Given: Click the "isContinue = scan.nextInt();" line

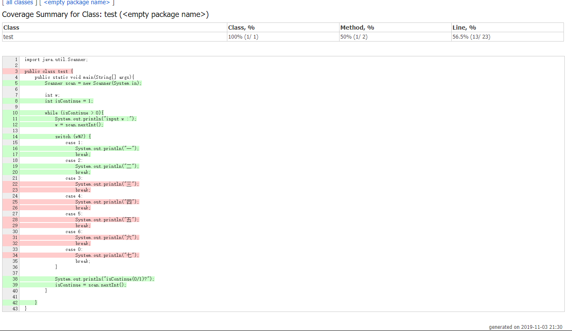Looking at the screenshot, I should click(x=91, y=285).
